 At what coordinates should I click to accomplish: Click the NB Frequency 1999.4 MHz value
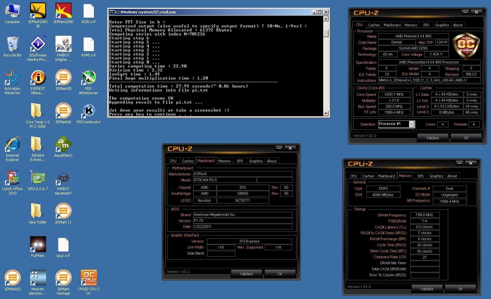449,201
